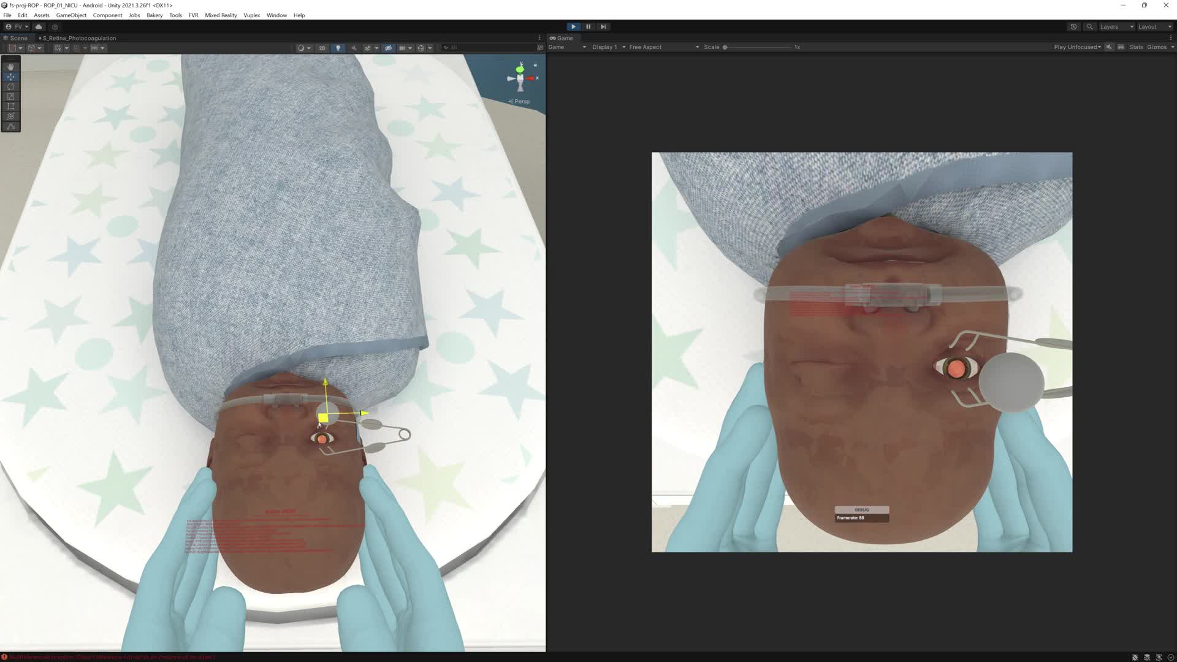Click the Game view Scale slider
This screenshot has height=662, width=1177.
click(758, 47)
